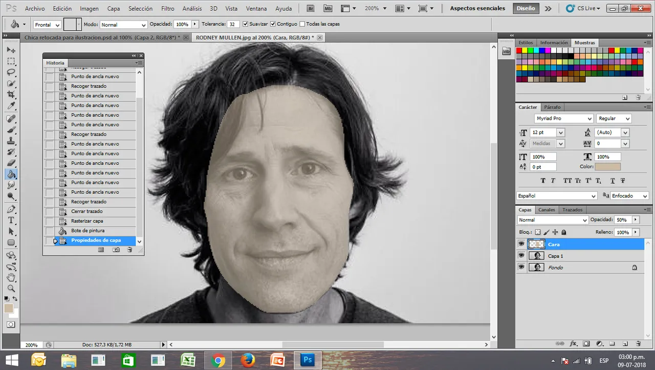The height and width of the screenshot is (370, 655).
Task: Pick the red swatch in Muestras panel
Action: [x=519, y=51]
